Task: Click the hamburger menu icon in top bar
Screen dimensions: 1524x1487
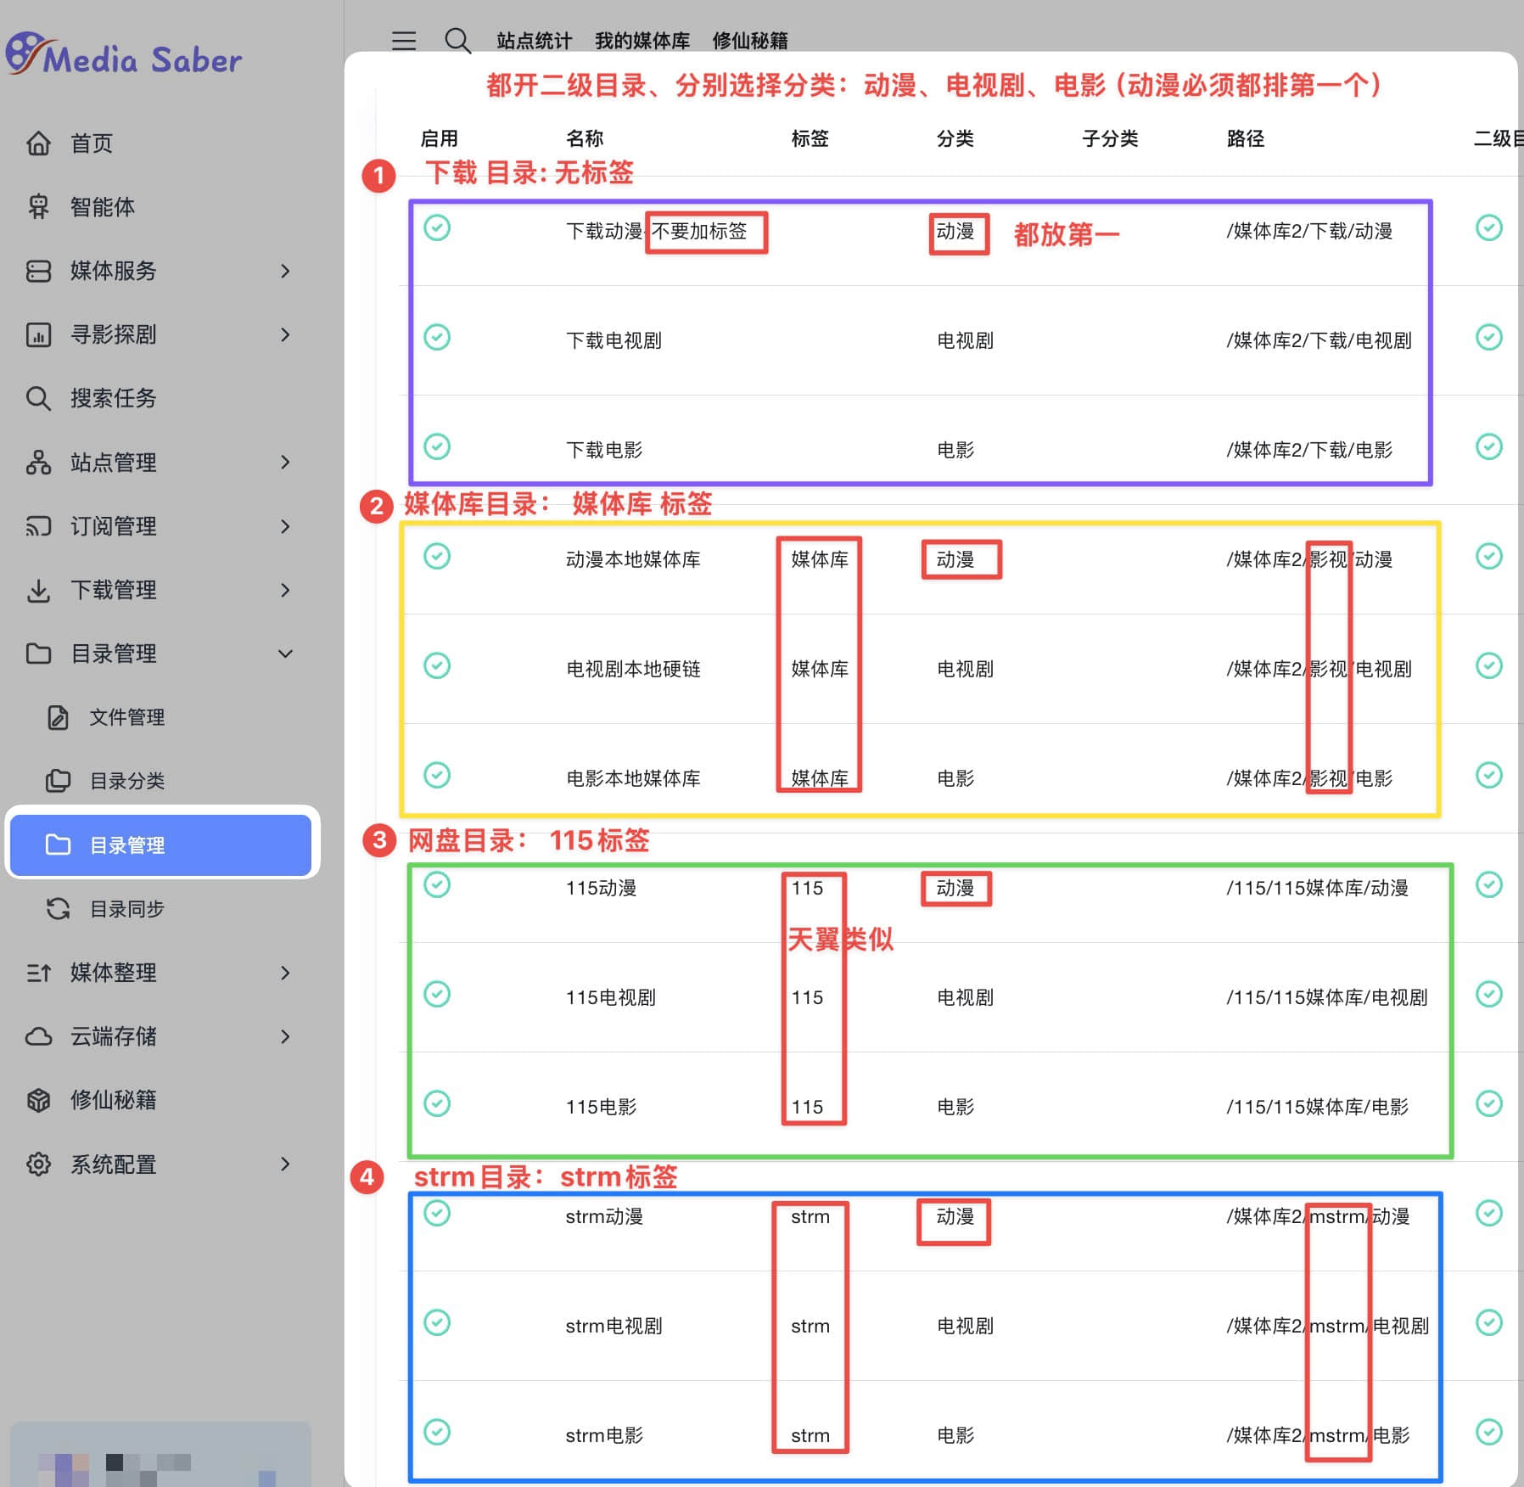Action: [404, 41]
